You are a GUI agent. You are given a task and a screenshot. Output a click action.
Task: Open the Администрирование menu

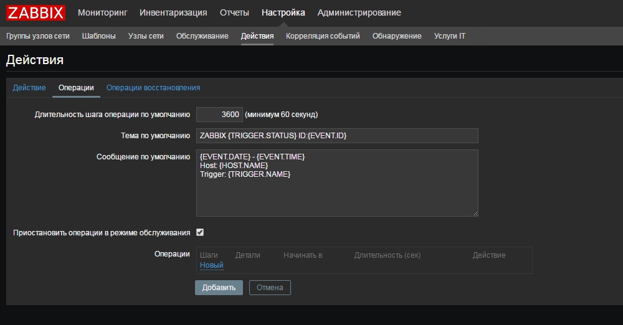tap(359, 12)
